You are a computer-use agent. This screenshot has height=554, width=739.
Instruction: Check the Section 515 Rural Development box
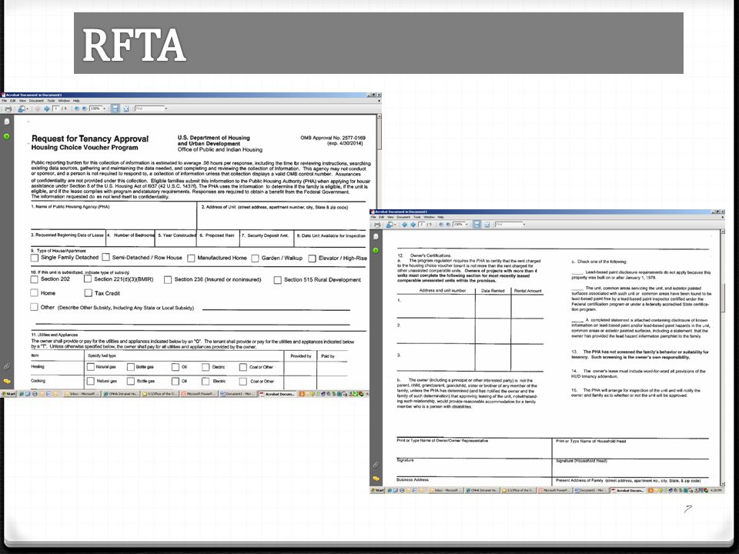click(278, 280)
